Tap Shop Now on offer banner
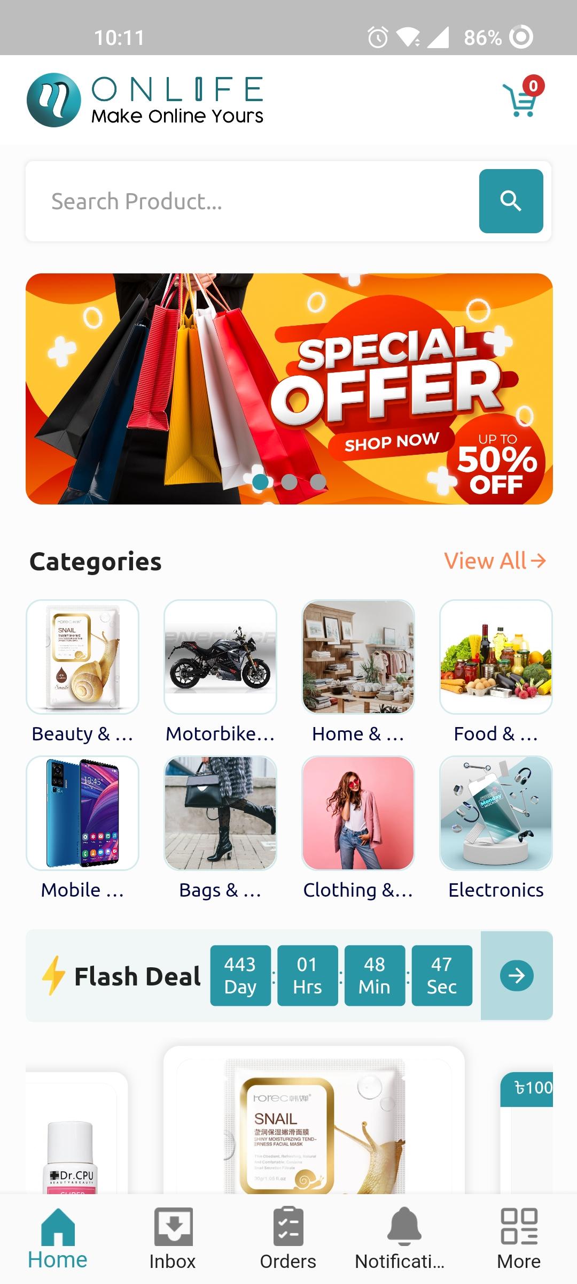Screen dimensions: 577x1284 pyautogui.click(x=392, y=441)
